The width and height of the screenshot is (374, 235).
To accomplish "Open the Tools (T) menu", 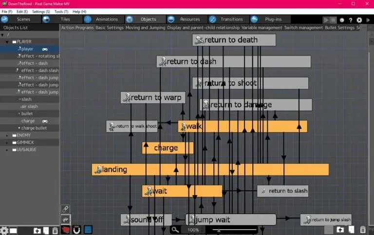I will point(61,12).
